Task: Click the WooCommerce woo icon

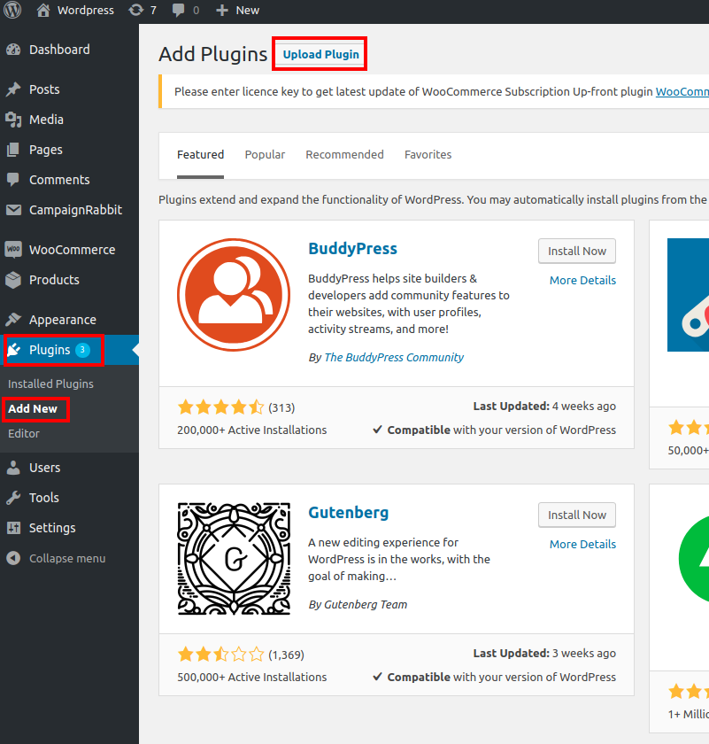Action: tap(14, 250)
